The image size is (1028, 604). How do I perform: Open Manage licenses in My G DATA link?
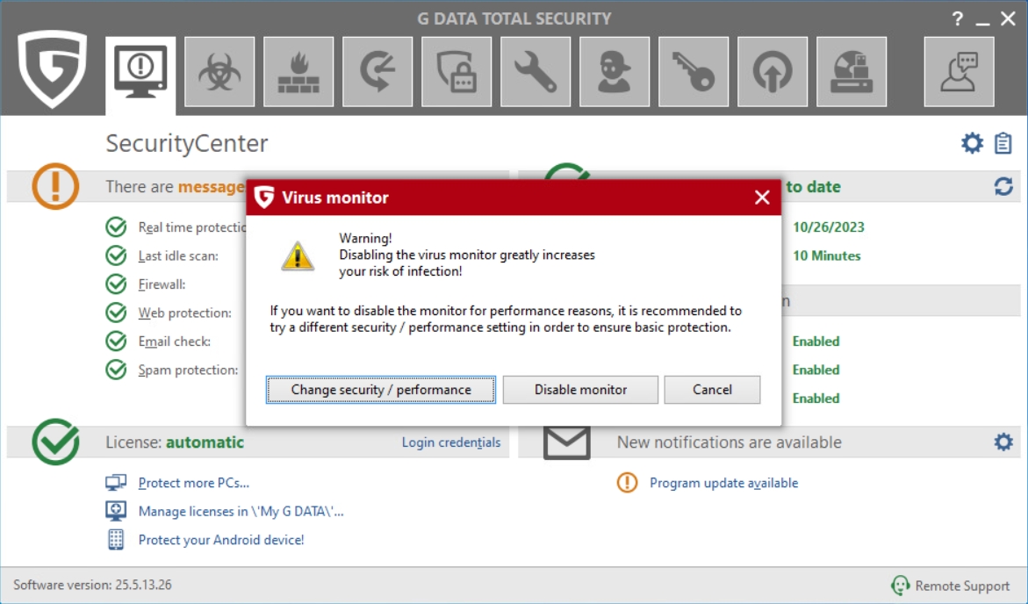click(241, 511)
